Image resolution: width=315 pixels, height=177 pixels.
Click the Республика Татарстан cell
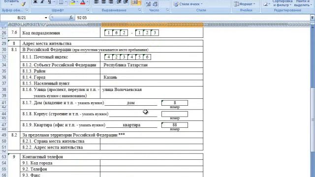pos(152,65)
